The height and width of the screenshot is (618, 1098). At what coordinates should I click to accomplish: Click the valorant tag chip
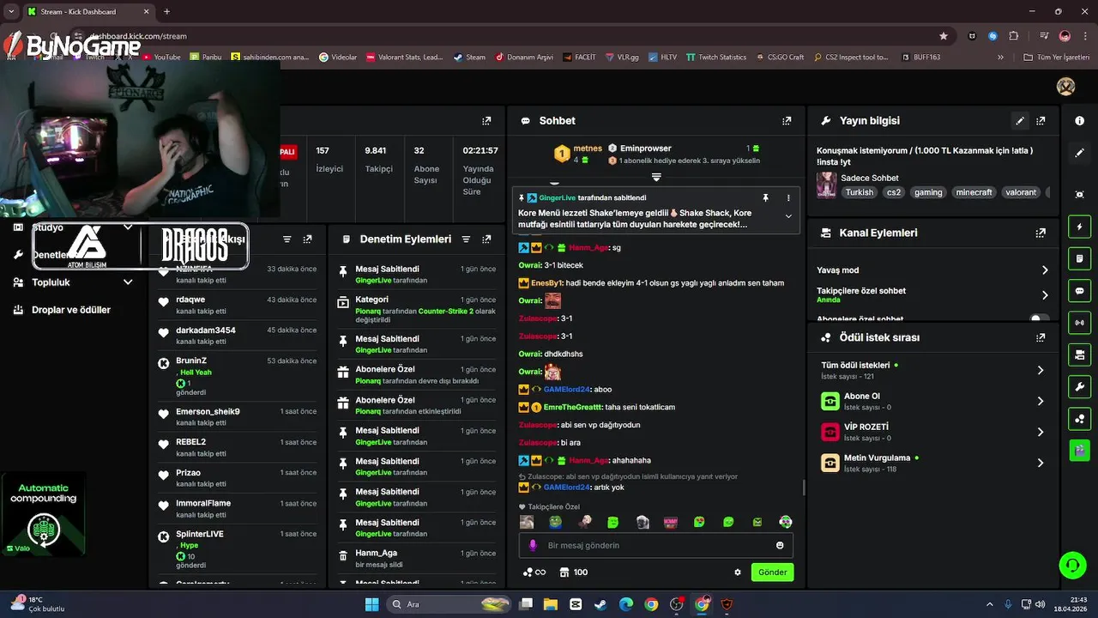point(1021,192)
